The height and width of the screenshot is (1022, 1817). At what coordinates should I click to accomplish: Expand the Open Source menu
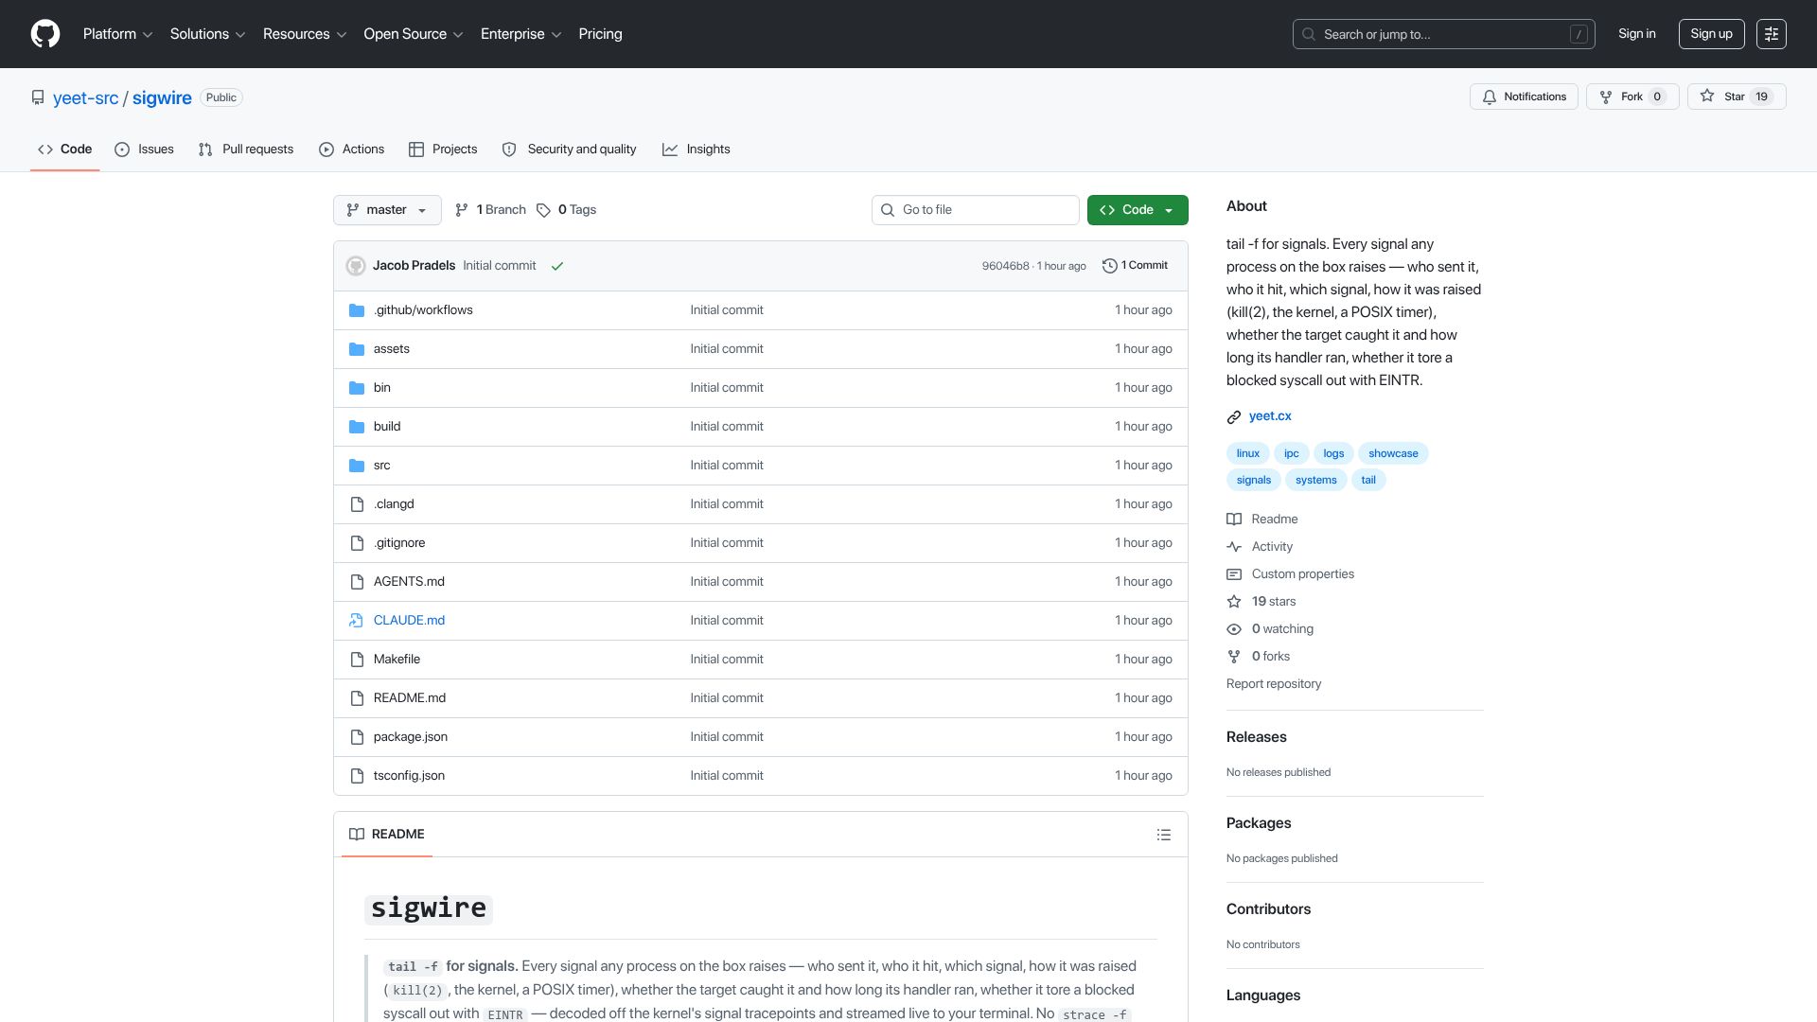pyautogui.click(x=414, y=34)
